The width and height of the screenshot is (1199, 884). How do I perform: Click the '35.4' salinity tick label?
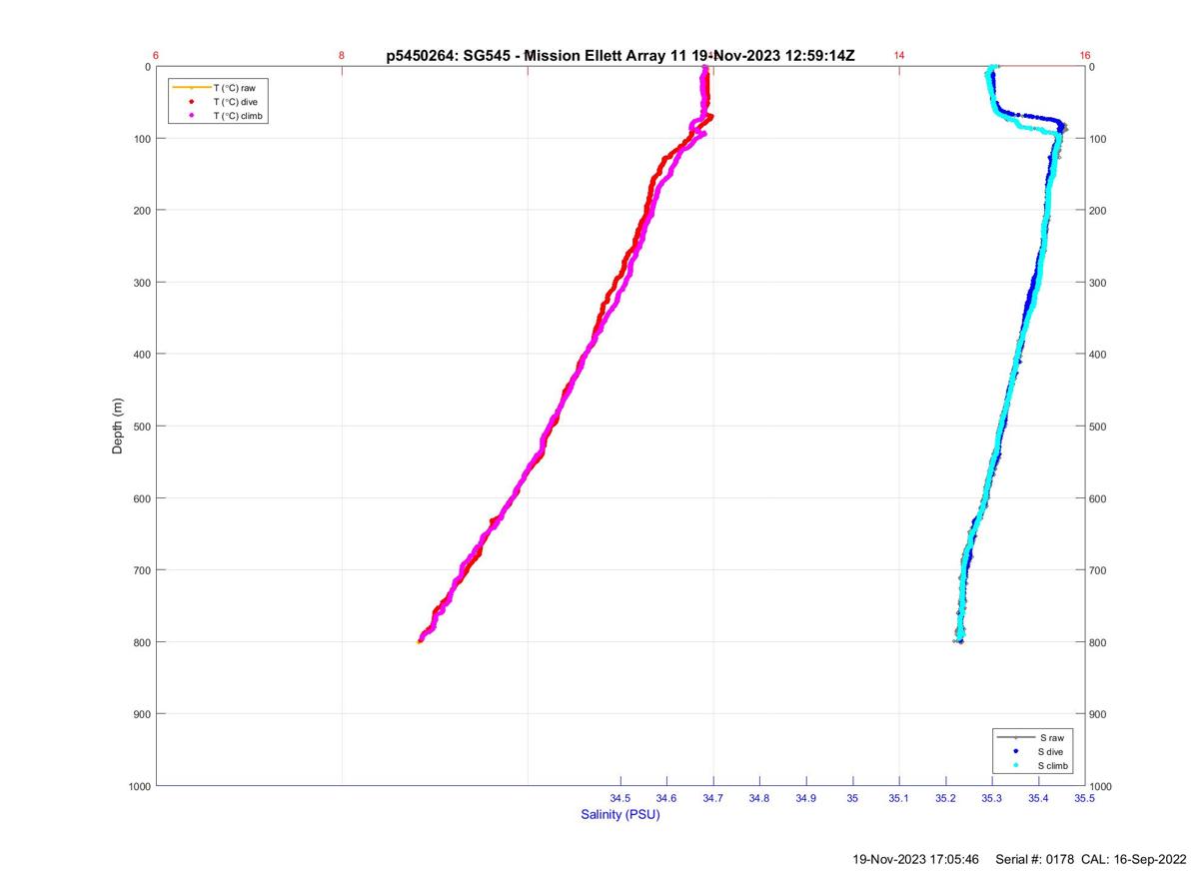tap(1038, 798)
